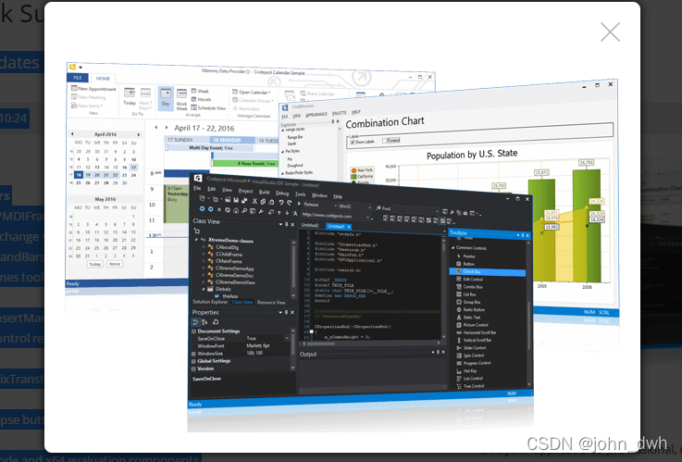Click Find input field in IDE toolbar

[415, 209]
